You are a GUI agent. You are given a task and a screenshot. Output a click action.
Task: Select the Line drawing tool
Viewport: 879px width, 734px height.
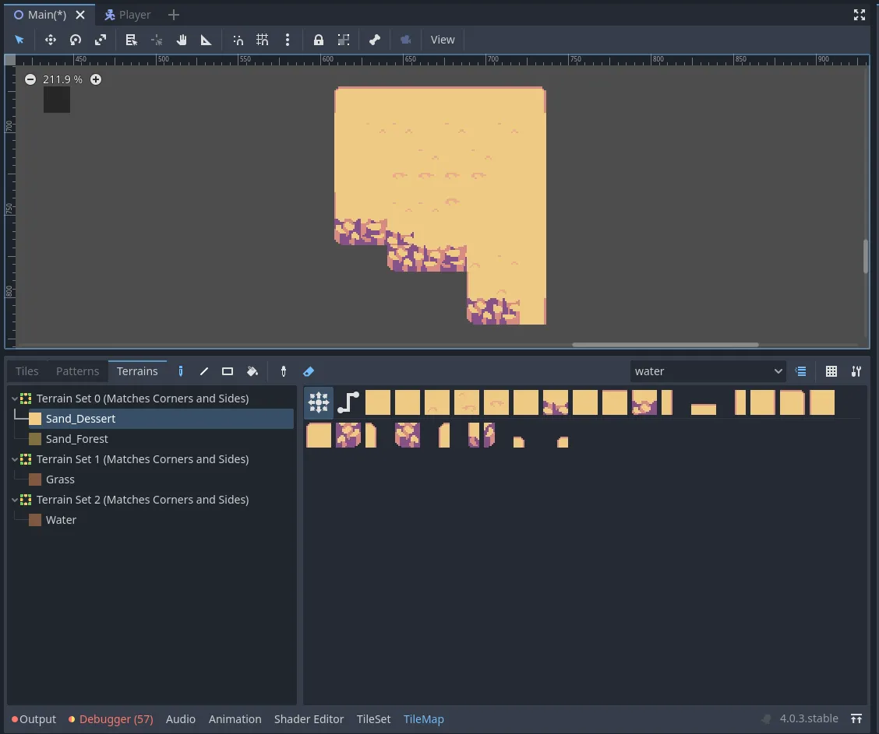[x=204, y=371]
